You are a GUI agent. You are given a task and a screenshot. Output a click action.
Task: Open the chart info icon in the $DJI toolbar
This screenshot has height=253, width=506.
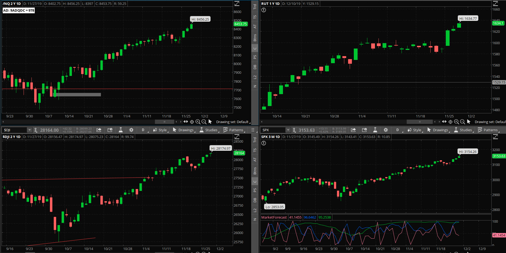[x=110, y=130]
